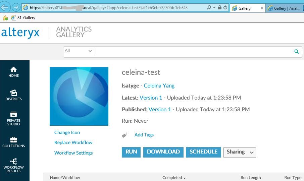Refresh the page with reload icon
This screenshot has width=304, height=181.
click(225, 8)
